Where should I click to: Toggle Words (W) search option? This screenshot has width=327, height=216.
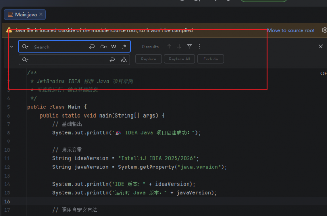tap(113, 47)
